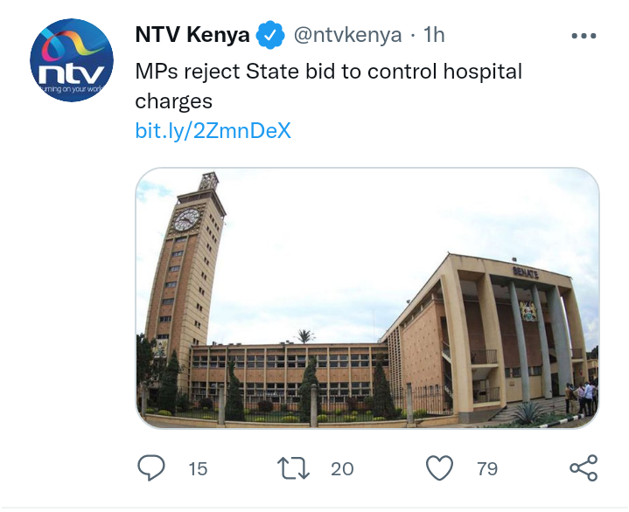This screenshot has width=629, height=512.
Task: View the 15 replies count
Action: click(x=198, y=468)
